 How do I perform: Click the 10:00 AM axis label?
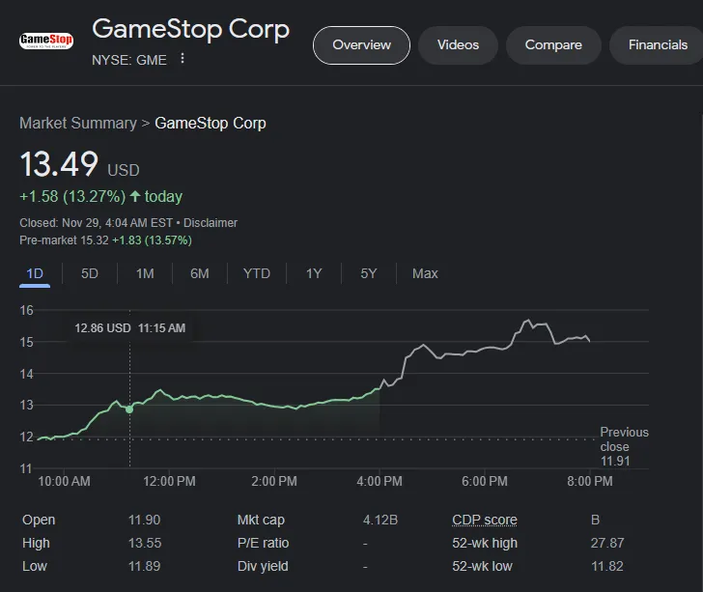click(64, 481)
